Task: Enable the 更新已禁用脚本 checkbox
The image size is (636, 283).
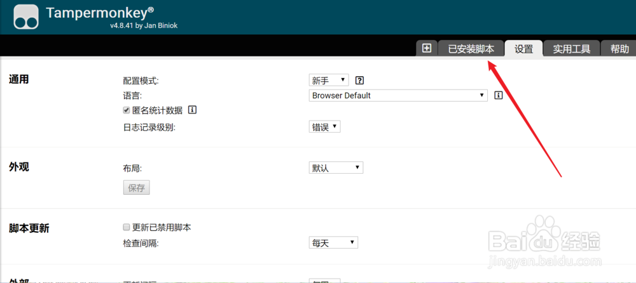Action: point(126,228)
